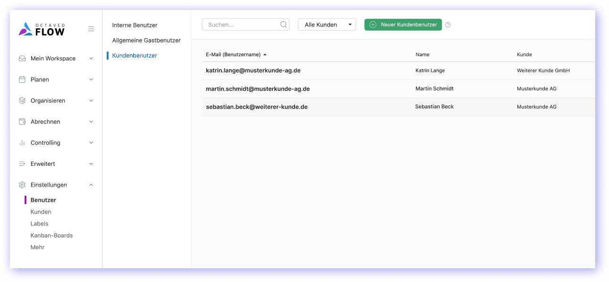
Task: Click the hamburger menu icon beside the logo
Action: click(91, 29)
